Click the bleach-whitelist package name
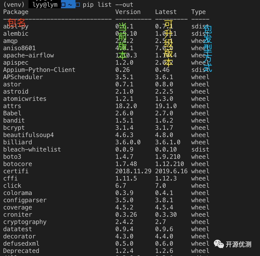This screenshot has width=260, height=256. pos(32,149)
